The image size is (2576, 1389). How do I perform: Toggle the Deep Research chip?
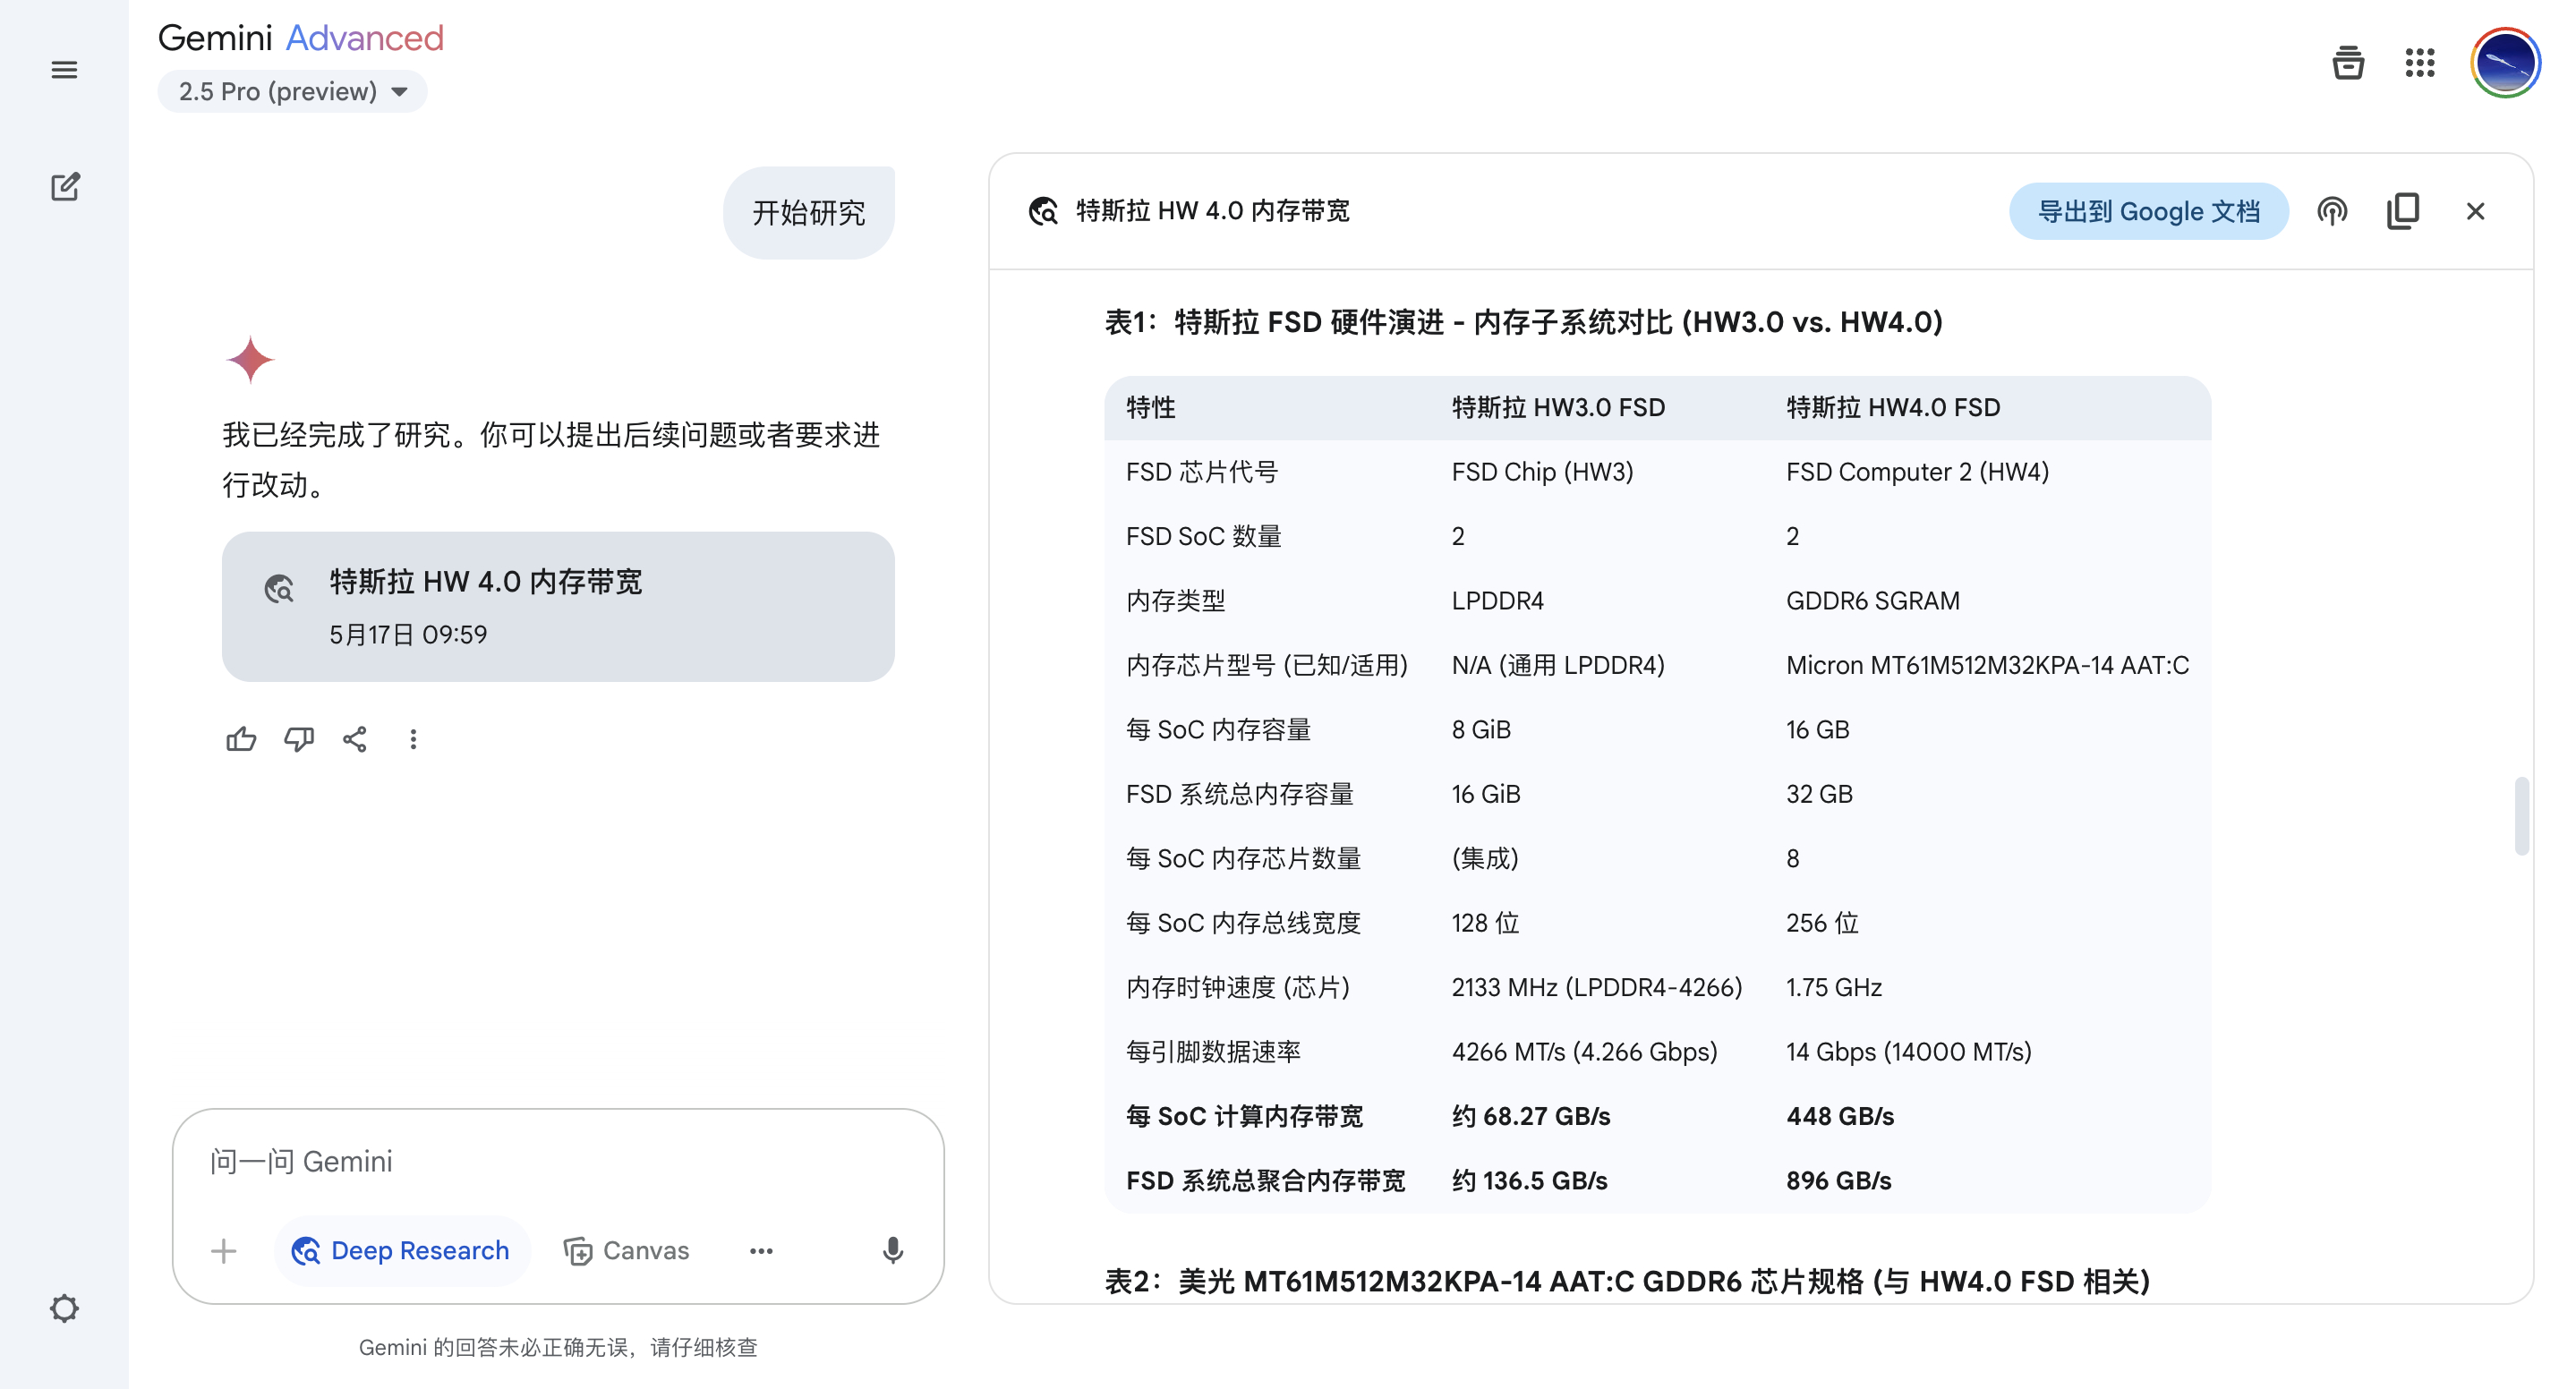401,1250
